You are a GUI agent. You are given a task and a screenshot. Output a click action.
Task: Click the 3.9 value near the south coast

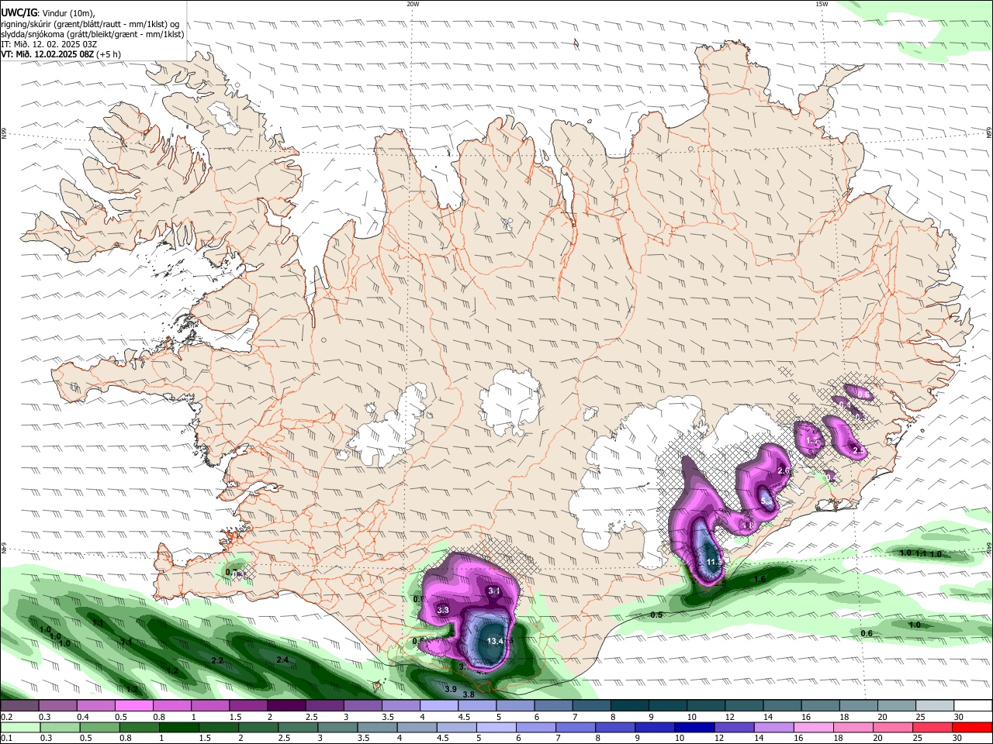point(450,688)
